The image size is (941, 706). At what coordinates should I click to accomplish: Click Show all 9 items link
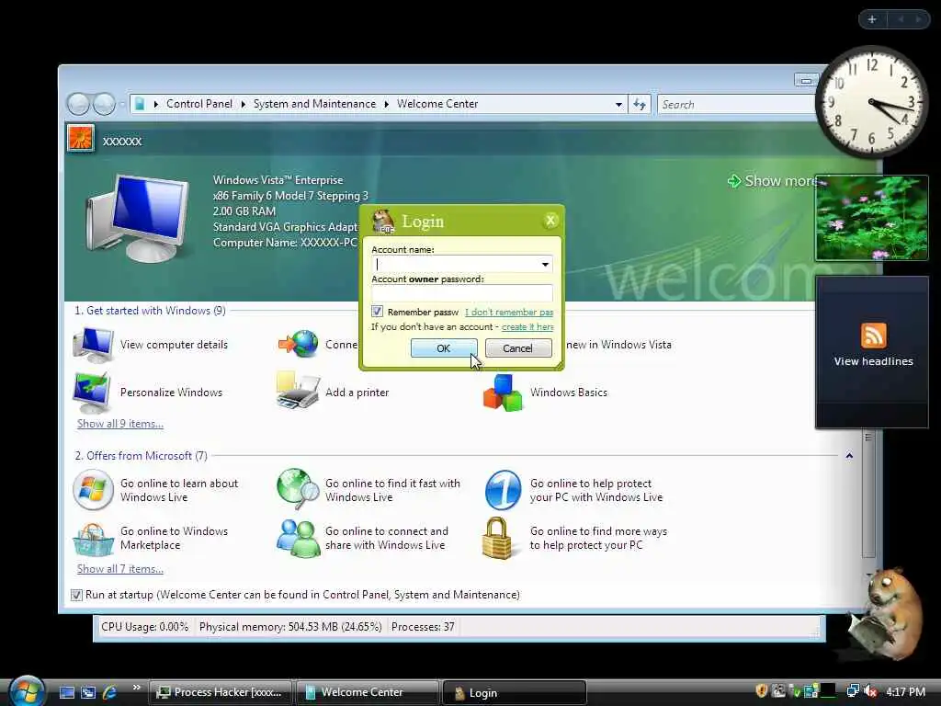[120, 424]
